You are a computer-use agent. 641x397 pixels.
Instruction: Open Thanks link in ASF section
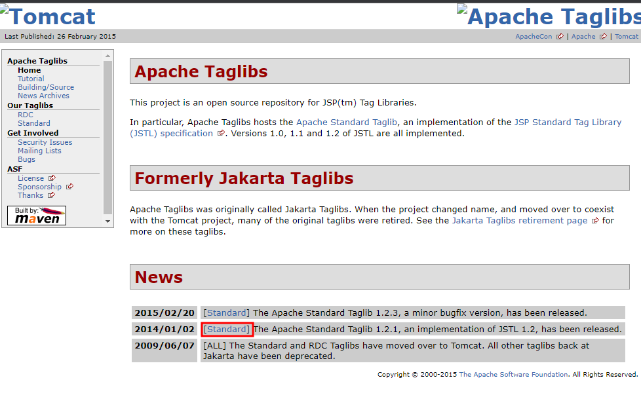click(x=30, y=195)
